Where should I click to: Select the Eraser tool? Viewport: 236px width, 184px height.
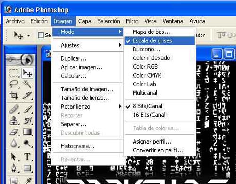(x=14, y=132)
